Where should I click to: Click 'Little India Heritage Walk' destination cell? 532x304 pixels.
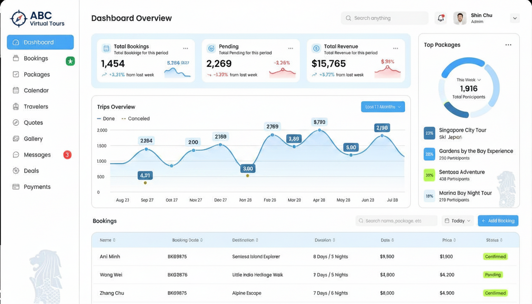257,275
